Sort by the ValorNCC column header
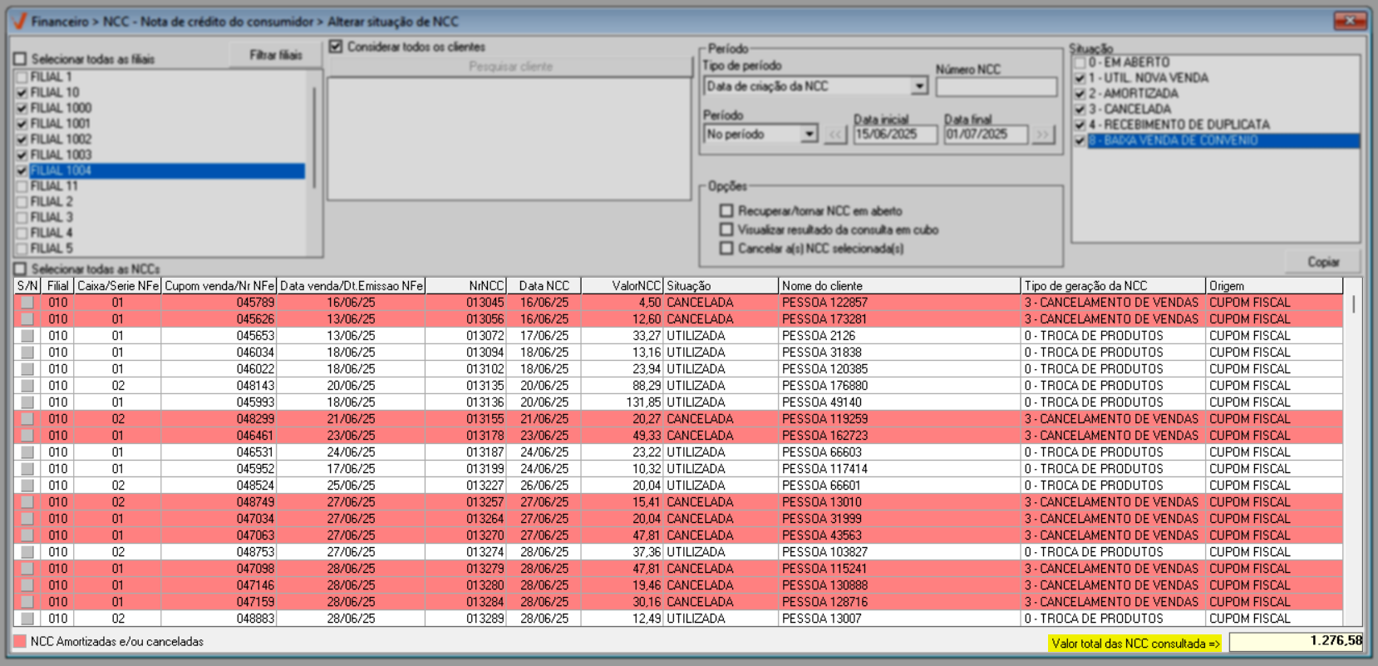This screenshot has height=666, width=1378. [x=622, y=286]
